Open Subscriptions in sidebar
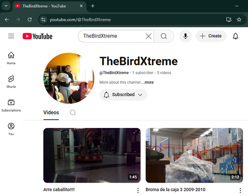This screenshot has height=196, width=248. pyautogui.click(x=11, y=105)
